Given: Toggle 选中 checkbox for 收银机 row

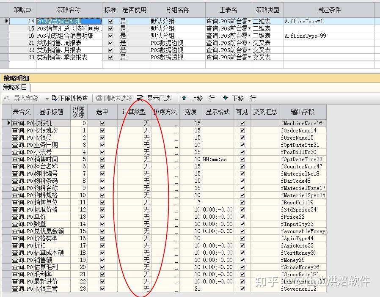Looking at the screenshot, I should [x=102, y=123].
